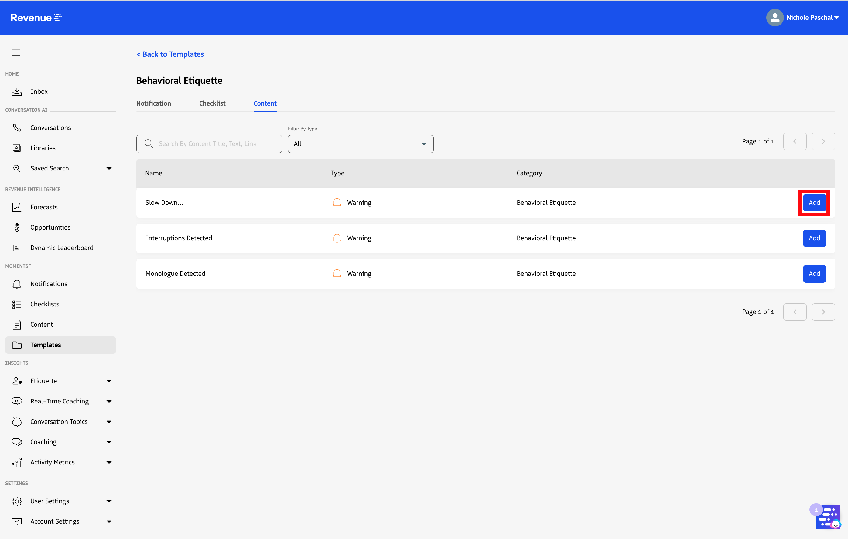Click the Conversation Topics icon
Screen dimensions: 848x540
[17, 421]
